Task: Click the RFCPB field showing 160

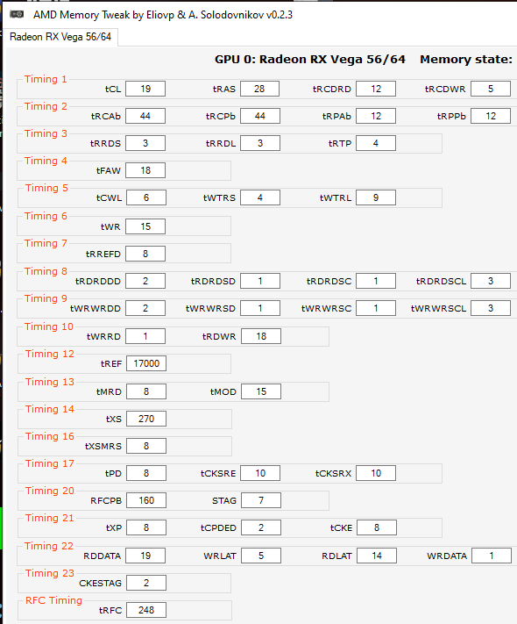Action: point(146,500)
